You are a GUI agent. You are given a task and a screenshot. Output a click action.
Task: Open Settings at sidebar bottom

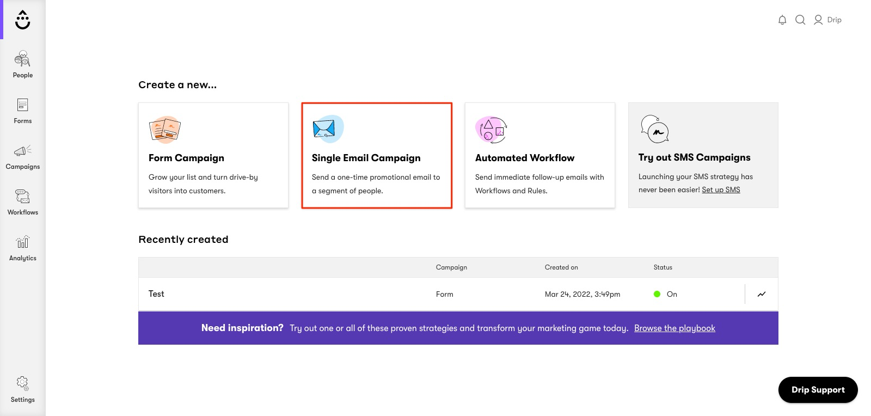(x=23, y=389)
